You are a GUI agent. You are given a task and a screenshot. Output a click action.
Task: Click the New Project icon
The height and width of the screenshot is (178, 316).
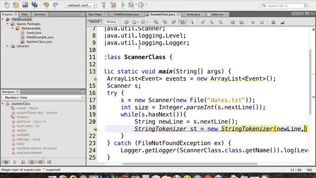16,4
